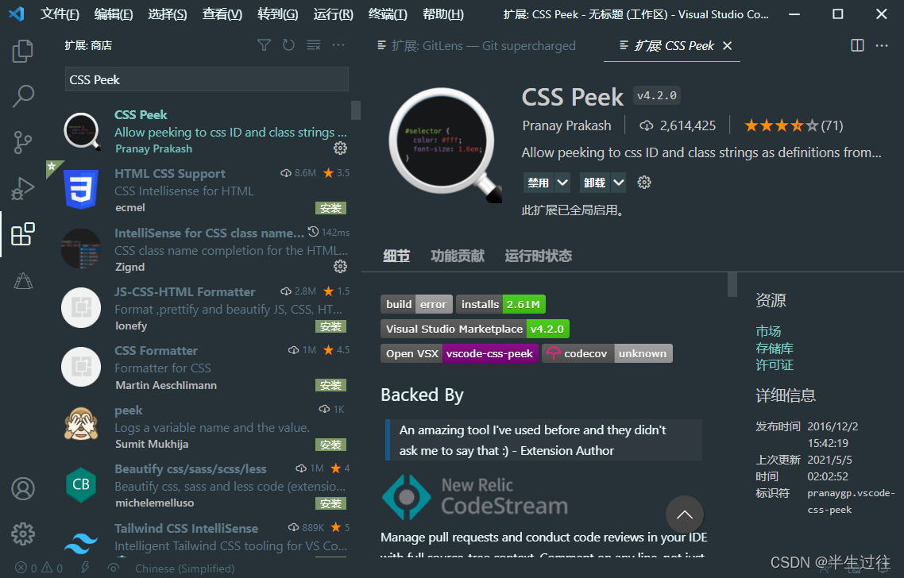Viewport: 904px width, 578px height.
Task: Select the 运行时状态 runtime status tab
Action: [538, 256]
